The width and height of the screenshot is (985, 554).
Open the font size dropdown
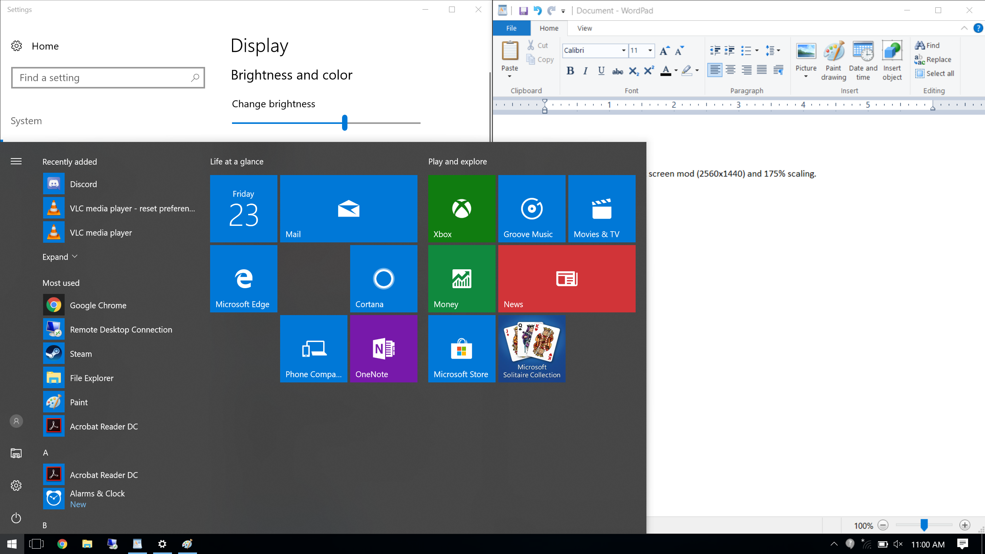(650, 50)
